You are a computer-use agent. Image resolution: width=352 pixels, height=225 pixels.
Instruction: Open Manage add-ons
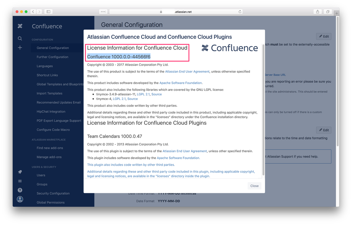49,157
